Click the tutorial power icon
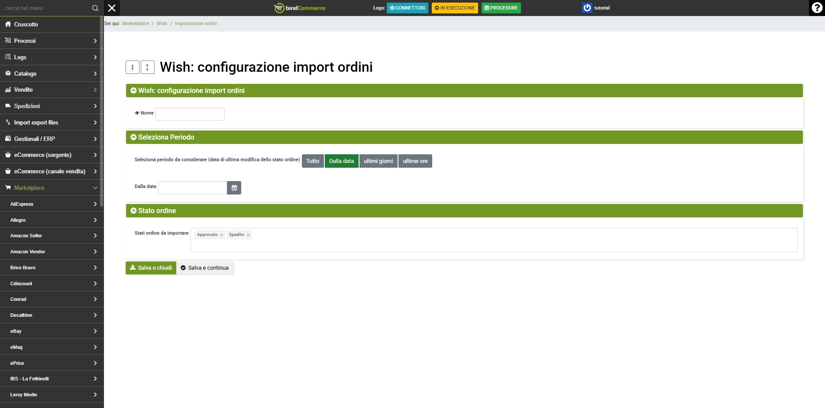The width and height of the screenshot is (825, 408). tap(587, 8)
